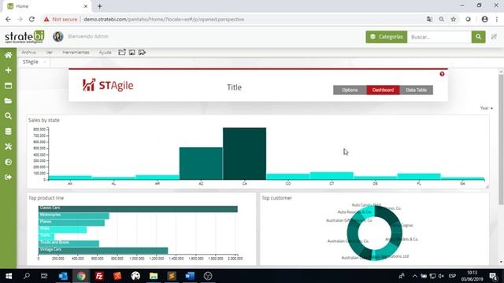504x283 pixels.
Task: Open the Archivo menu
Action: pyautogui.click(x=28, y=53)
